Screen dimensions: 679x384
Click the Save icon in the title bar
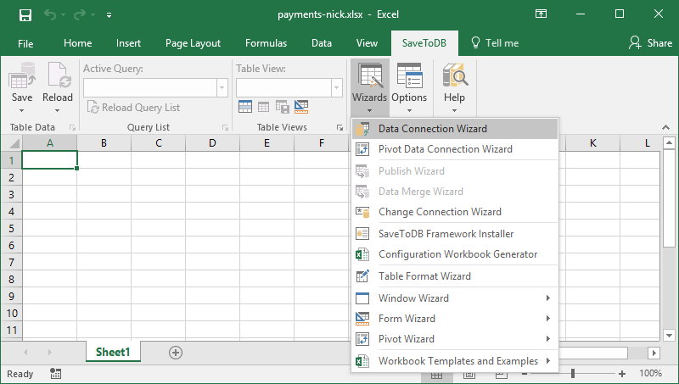point(25,15)
